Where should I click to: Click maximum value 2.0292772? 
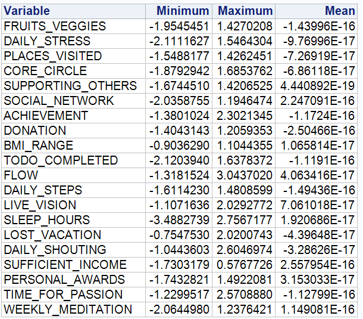pos(243,205)
